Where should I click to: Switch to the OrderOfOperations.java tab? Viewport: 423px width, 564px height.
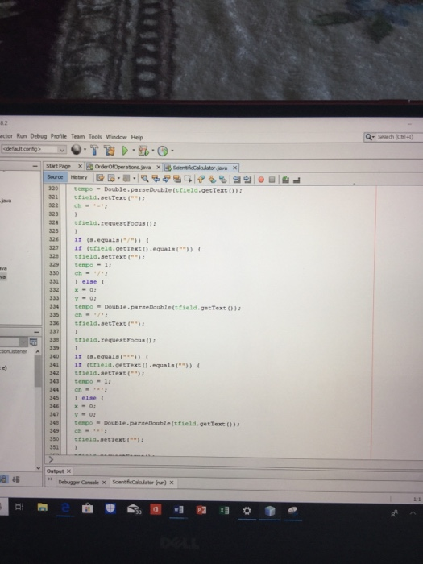coord(122,167)
